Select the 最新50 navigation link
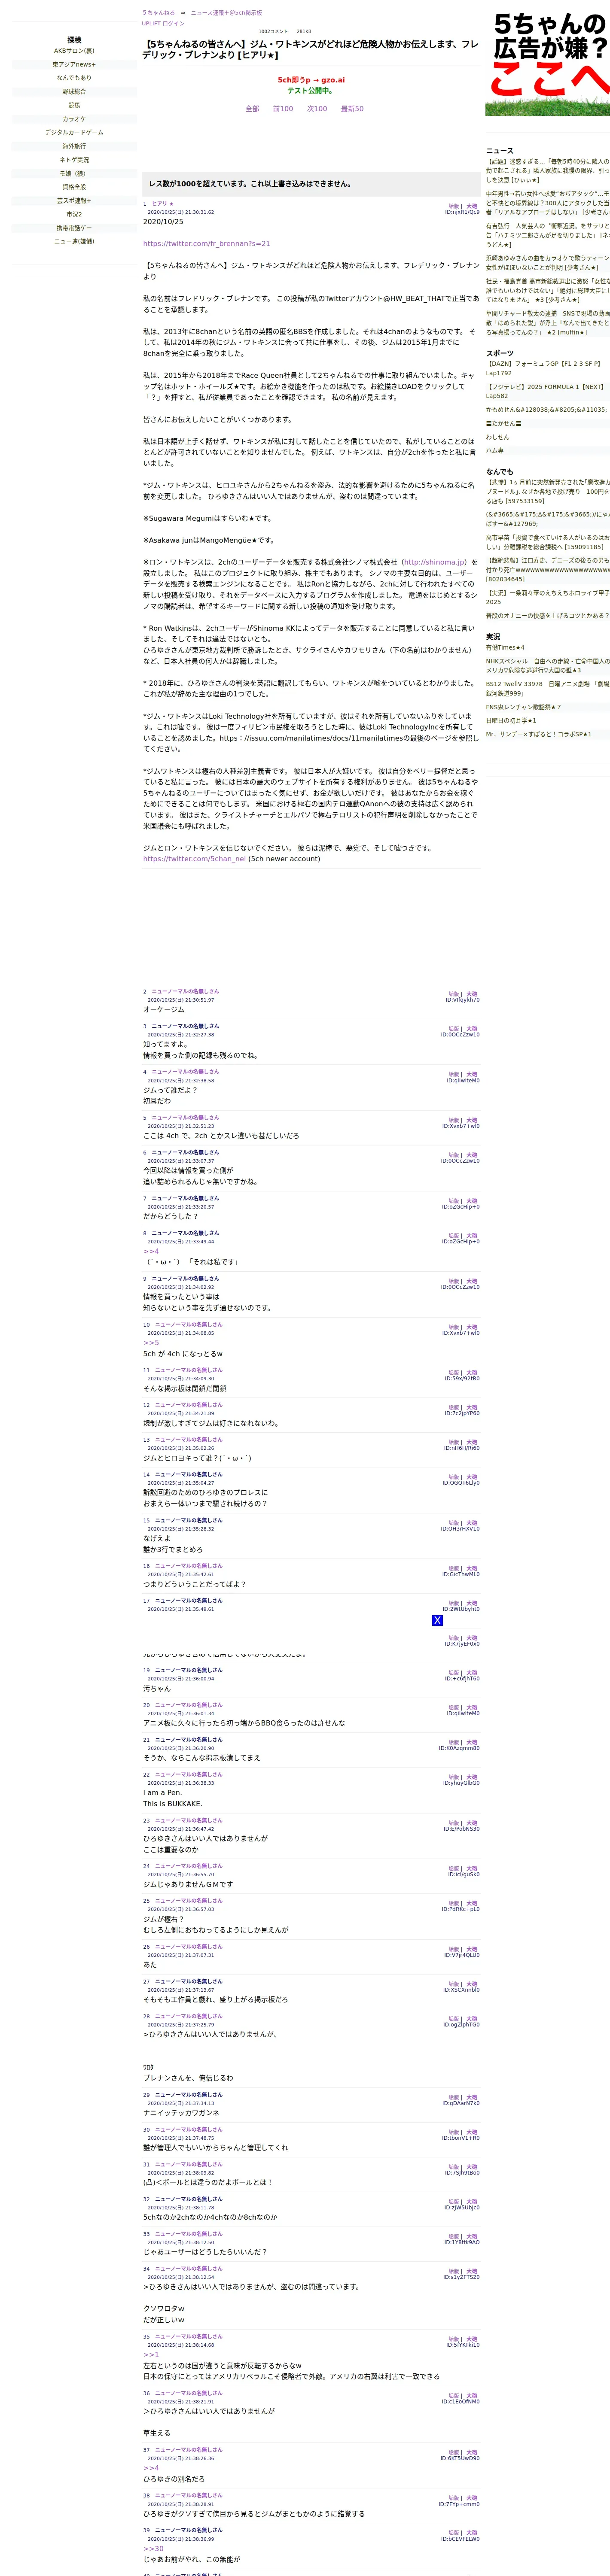The width and height of the screenshot is (610, 2576). (x=352, y=109)
